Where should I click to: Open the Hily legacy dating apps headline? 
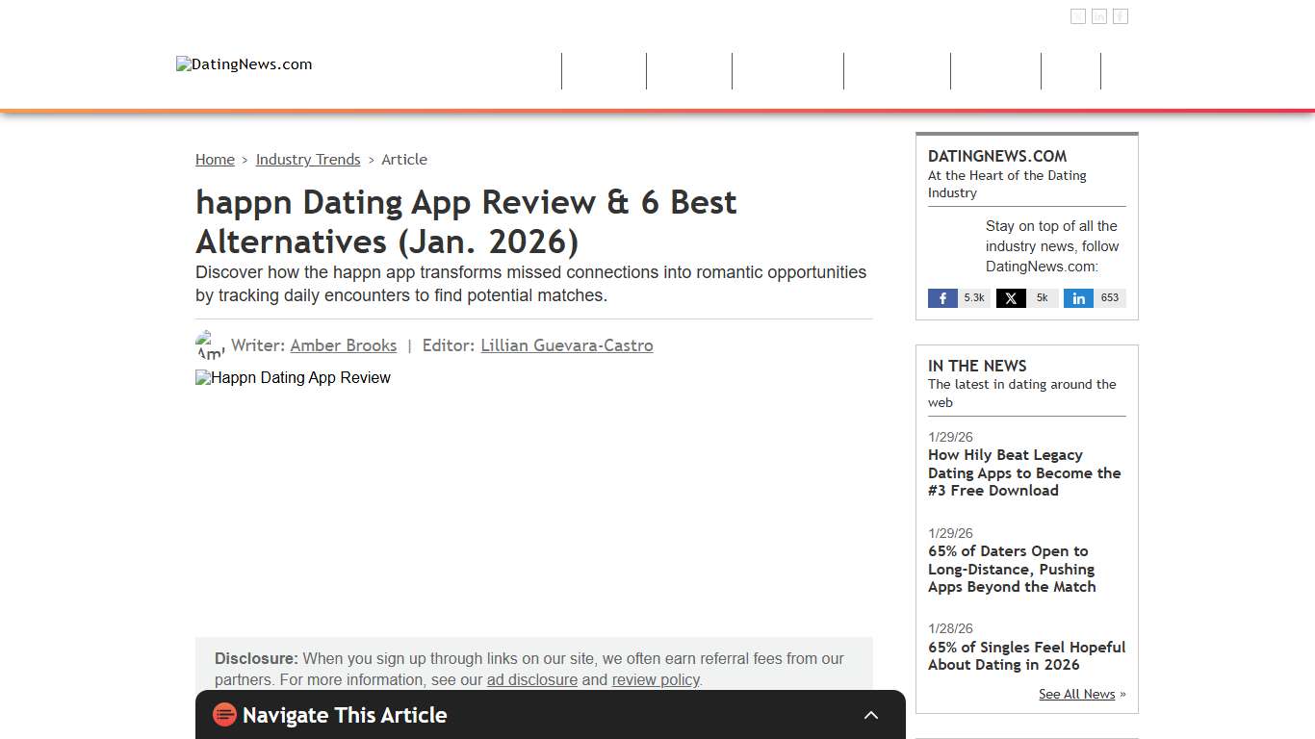point(1024,472)
